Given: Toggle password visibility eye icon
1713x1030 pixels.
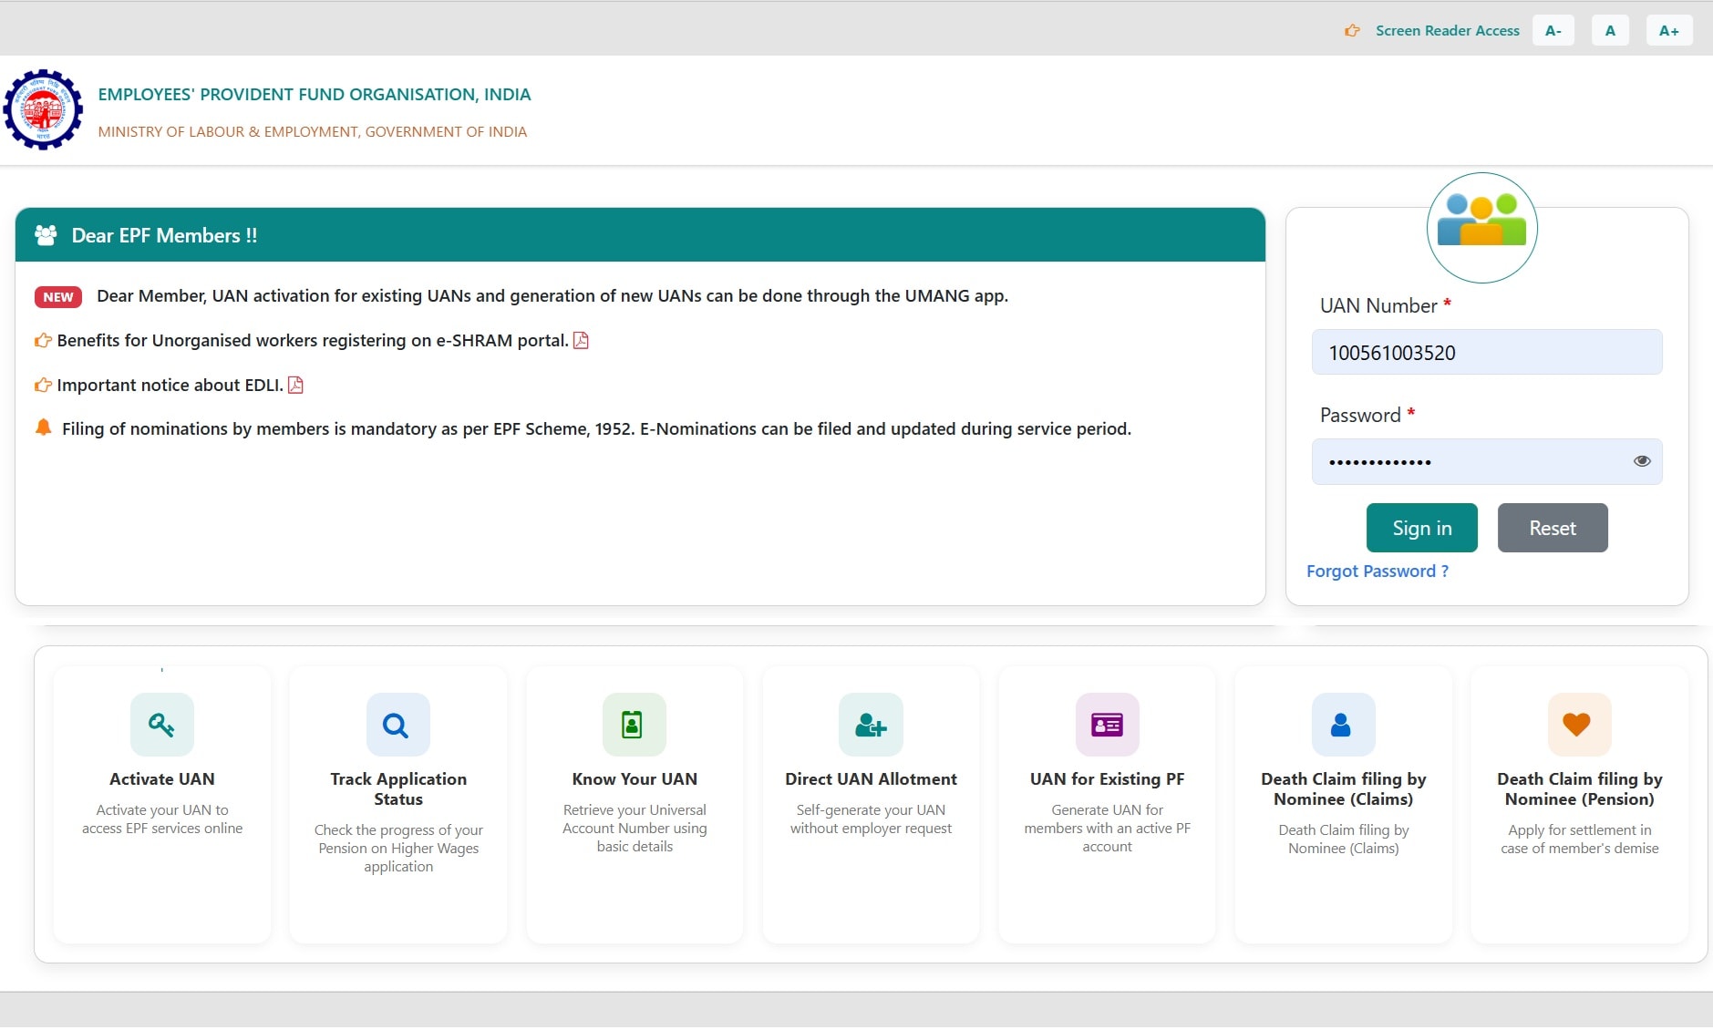Looking at the screenshot, I should point(1642,461).
